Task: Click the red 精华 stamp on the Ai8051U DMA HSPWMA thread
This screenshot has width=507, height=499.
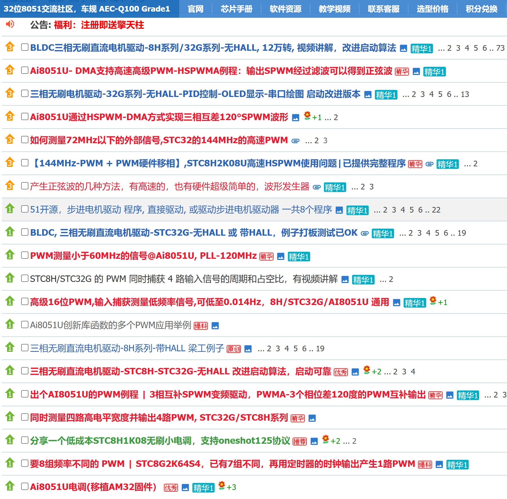Action: pos(402,72)
